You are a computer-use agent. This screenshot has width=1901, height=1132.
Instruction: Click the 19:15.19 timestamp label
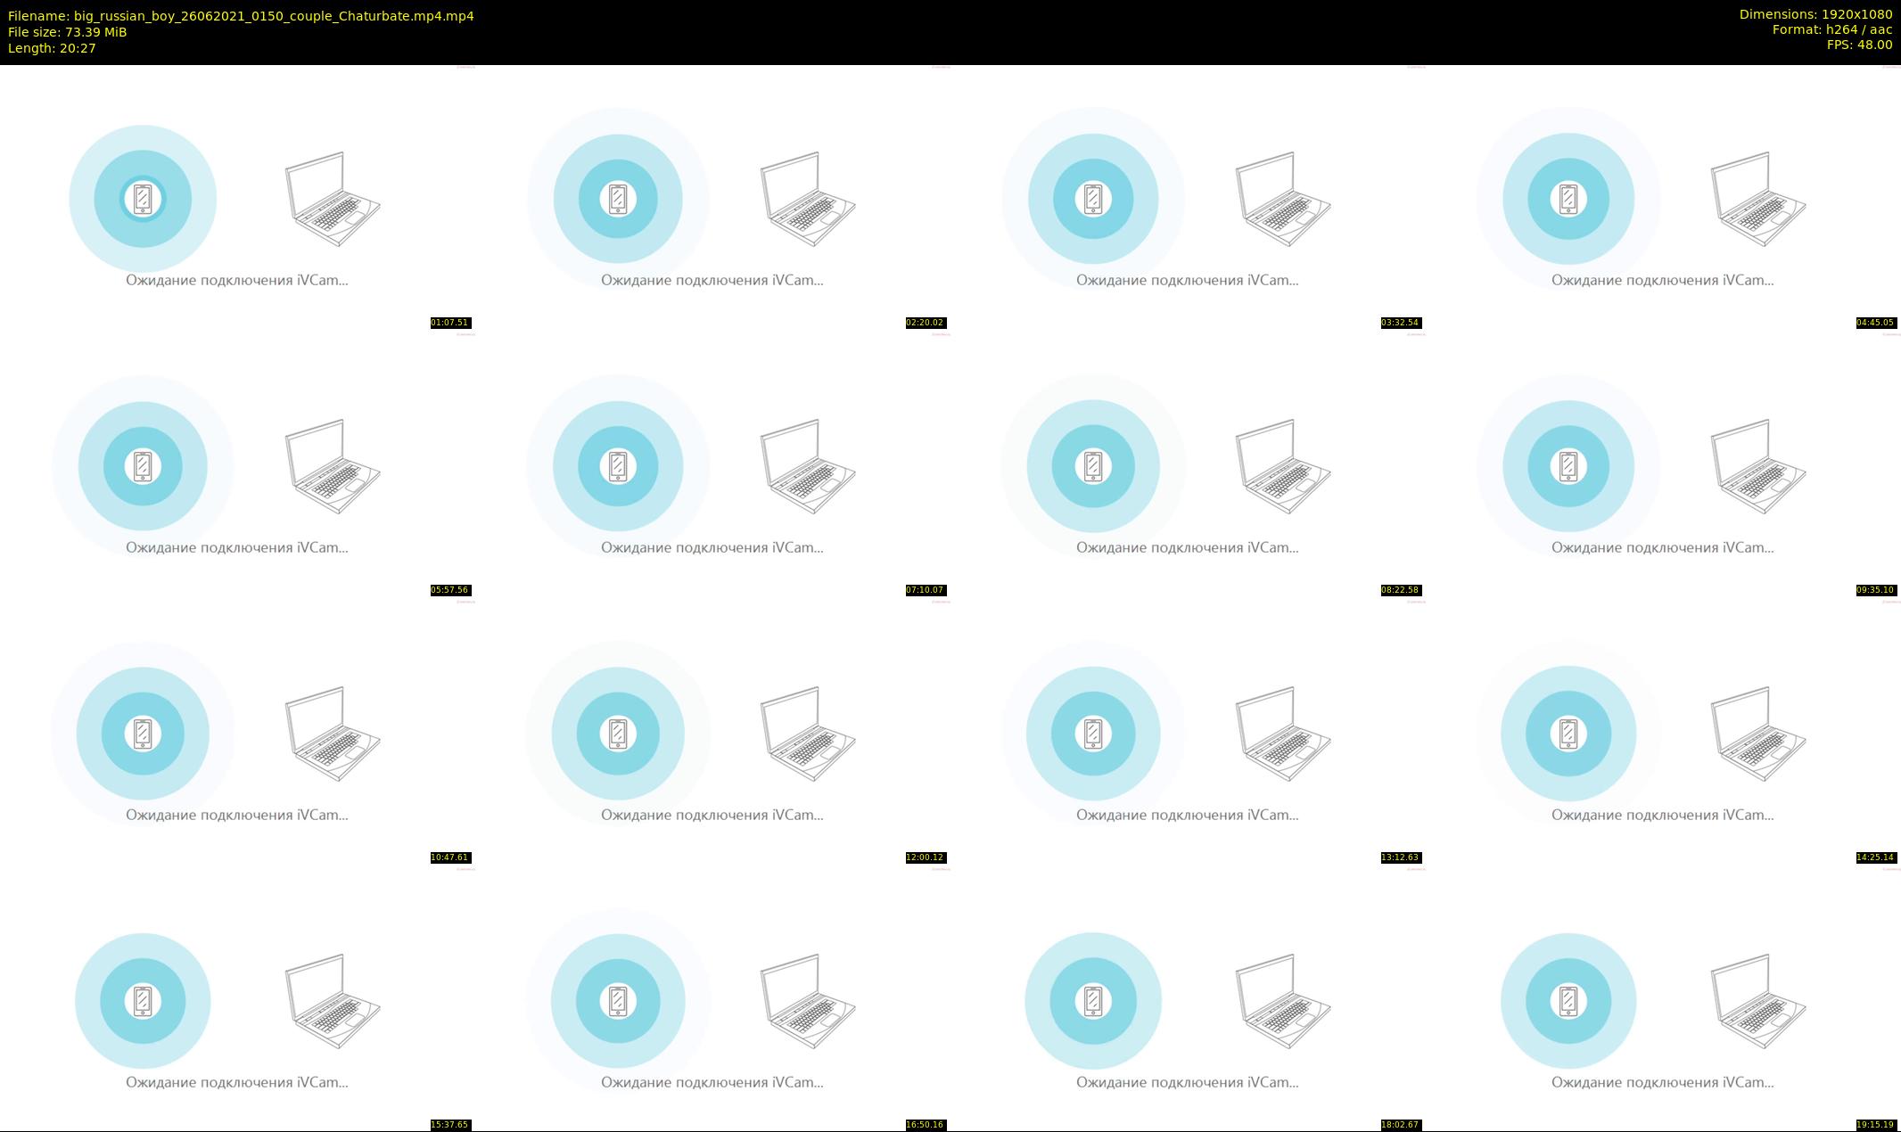pyautogui.click(x=1875, y=1125)
